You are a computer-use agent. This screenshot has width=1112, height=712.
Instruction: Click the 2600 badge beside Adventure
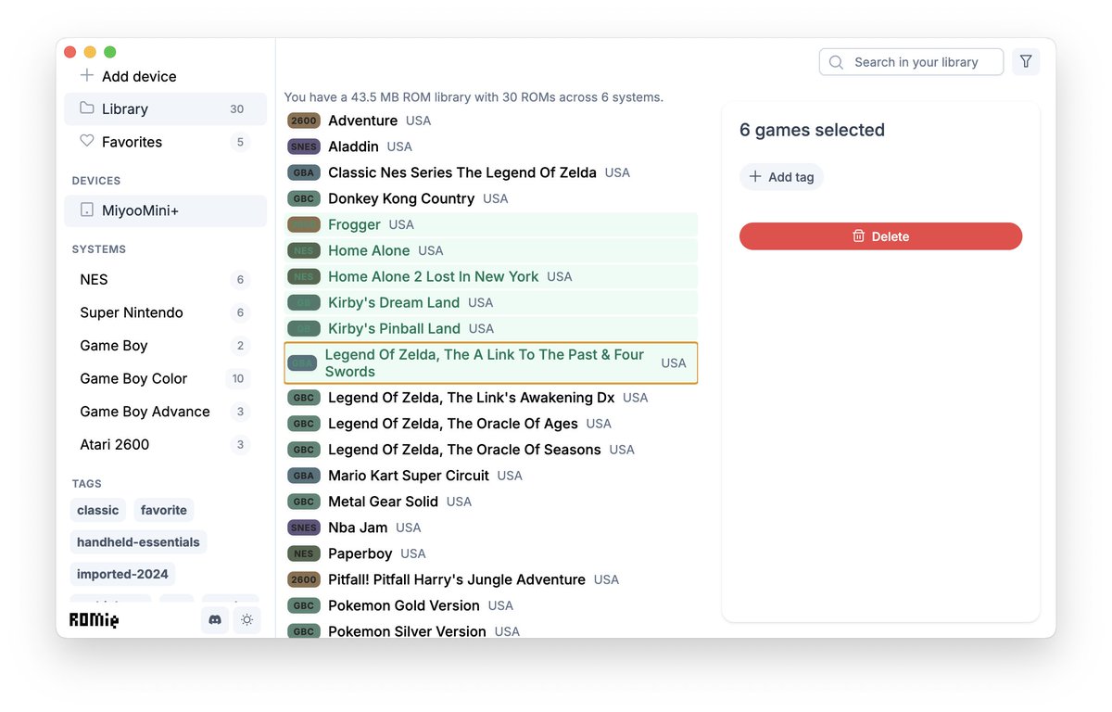[304, 121]
